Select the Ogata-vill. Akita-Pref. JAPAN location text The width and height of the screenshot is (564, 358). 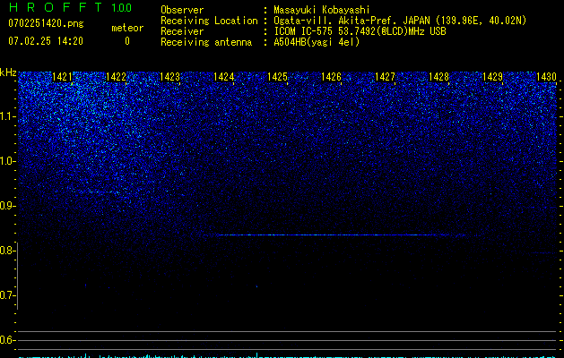click(400, 21)
